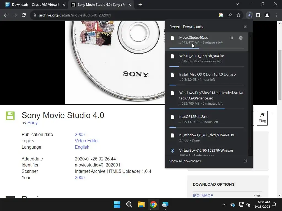Open Sony creator link
The width and height of the screenshot is (282, 211).
pyautogui.click(x=32, y=123)
